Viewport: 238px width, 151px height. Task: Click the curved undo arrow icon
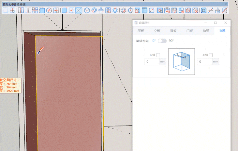94,10
